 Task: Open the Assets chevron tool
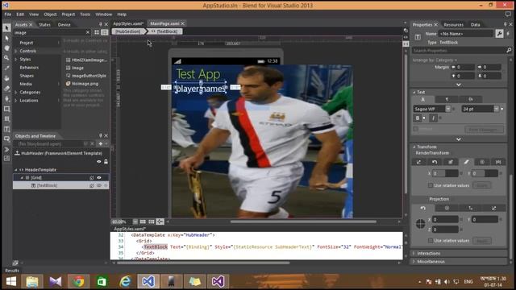(x=6, y=149)
